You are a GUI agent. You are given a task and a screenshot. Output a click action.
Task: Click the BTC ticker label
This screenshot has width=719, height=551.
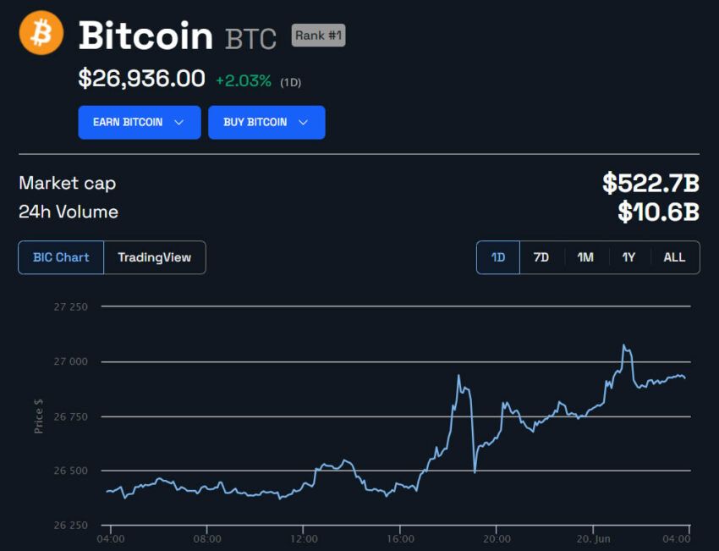250,37
